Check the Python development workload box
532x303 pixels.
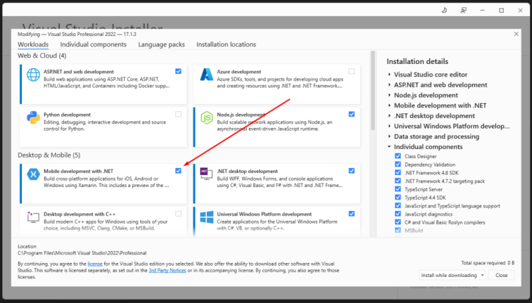pyautogui.click(x=178, y=115)
